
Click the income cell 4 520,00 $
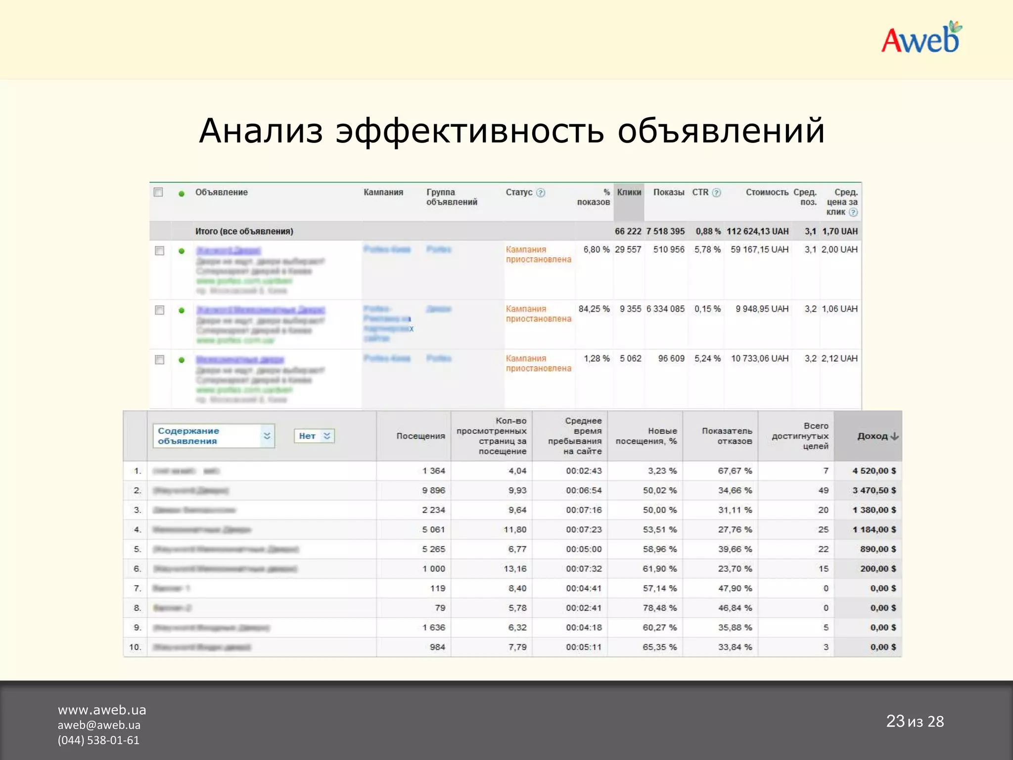[874, 471]
